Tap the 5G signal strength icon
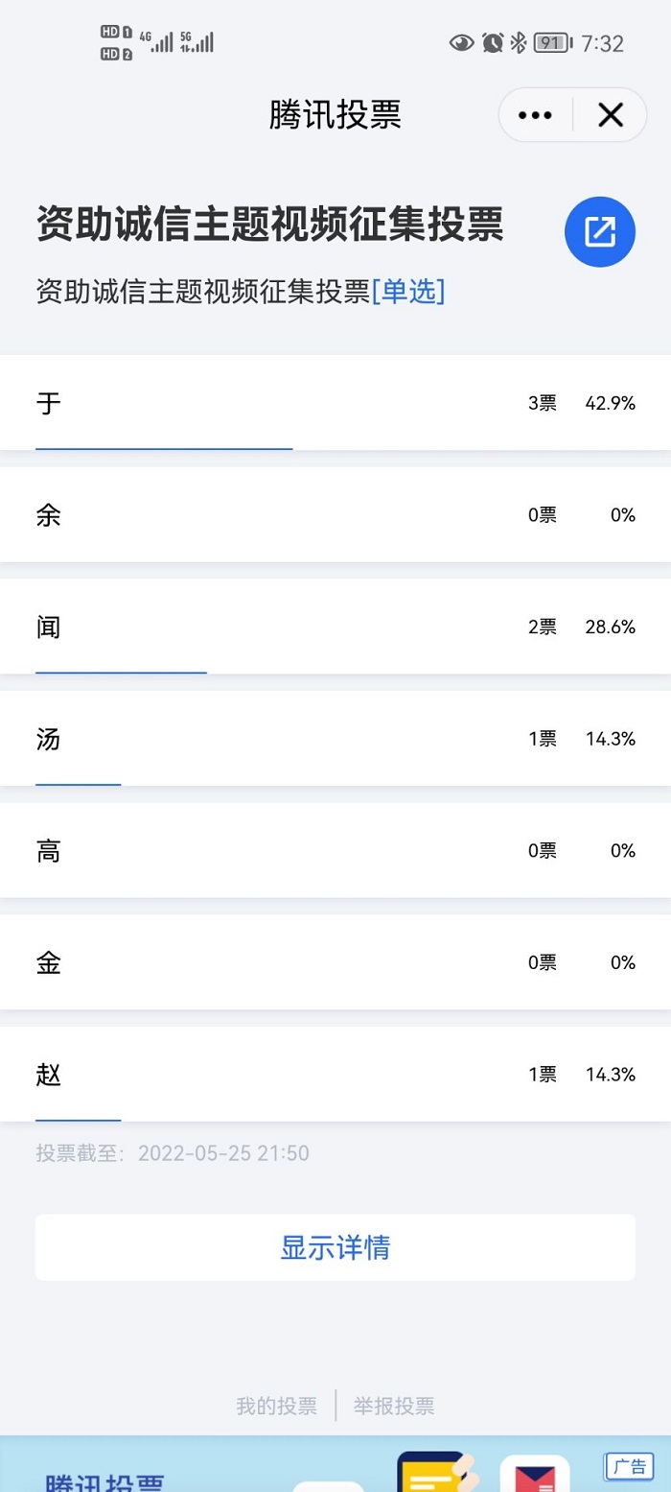 coord(197,41)
